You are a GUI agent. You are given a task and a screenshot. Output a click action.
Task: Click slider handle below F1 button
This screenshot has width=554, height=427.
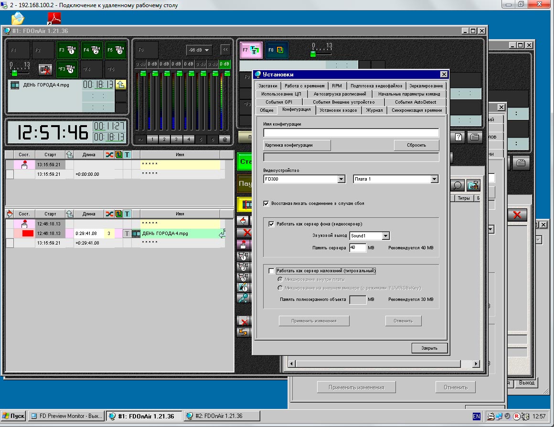coord(14,73)
